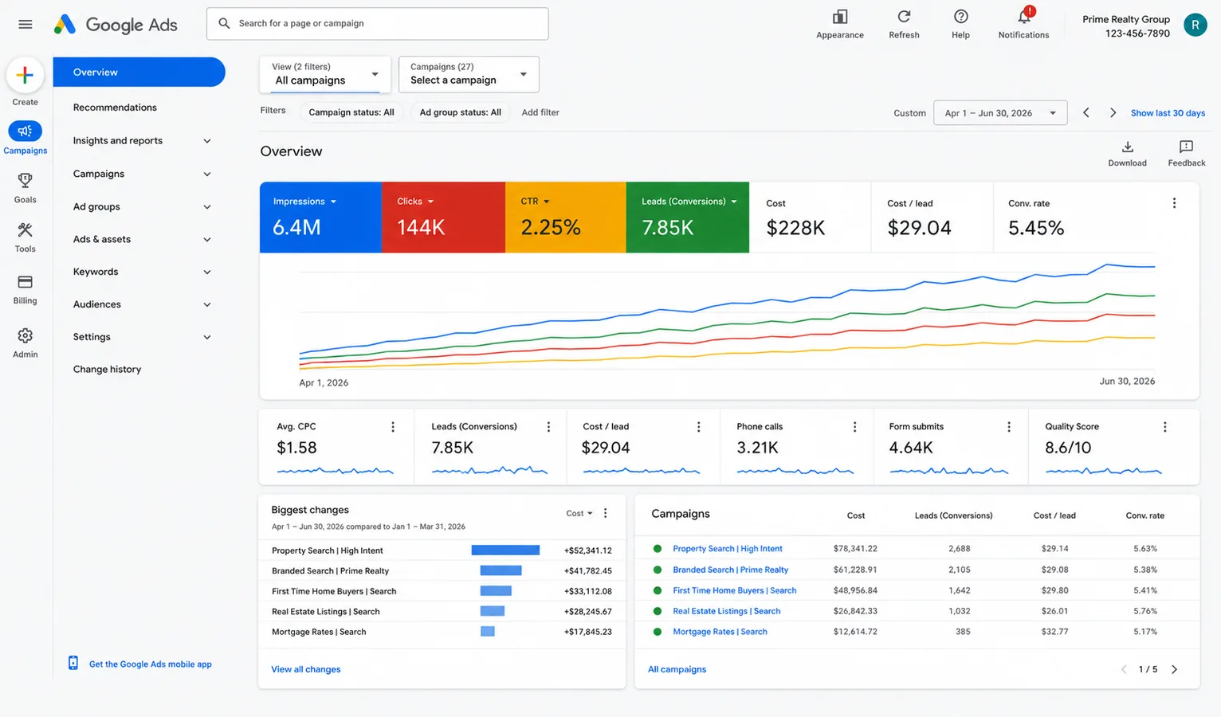Open the Select a campaign dropdown
The height and width of the screenshot is (717, 1221).
[x=469, y=74]
